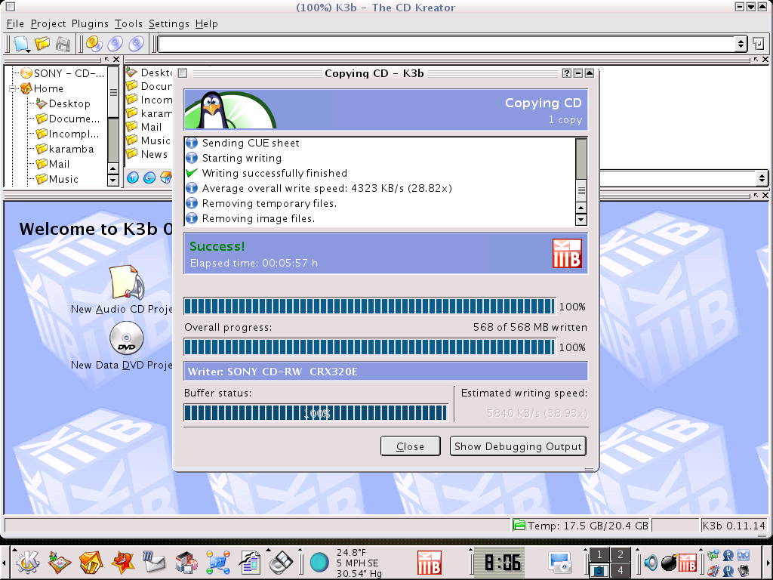Click the blue up-arrow navigation icon
The height and width of the screenshot is (580, 773).
(x=133, y=178)
